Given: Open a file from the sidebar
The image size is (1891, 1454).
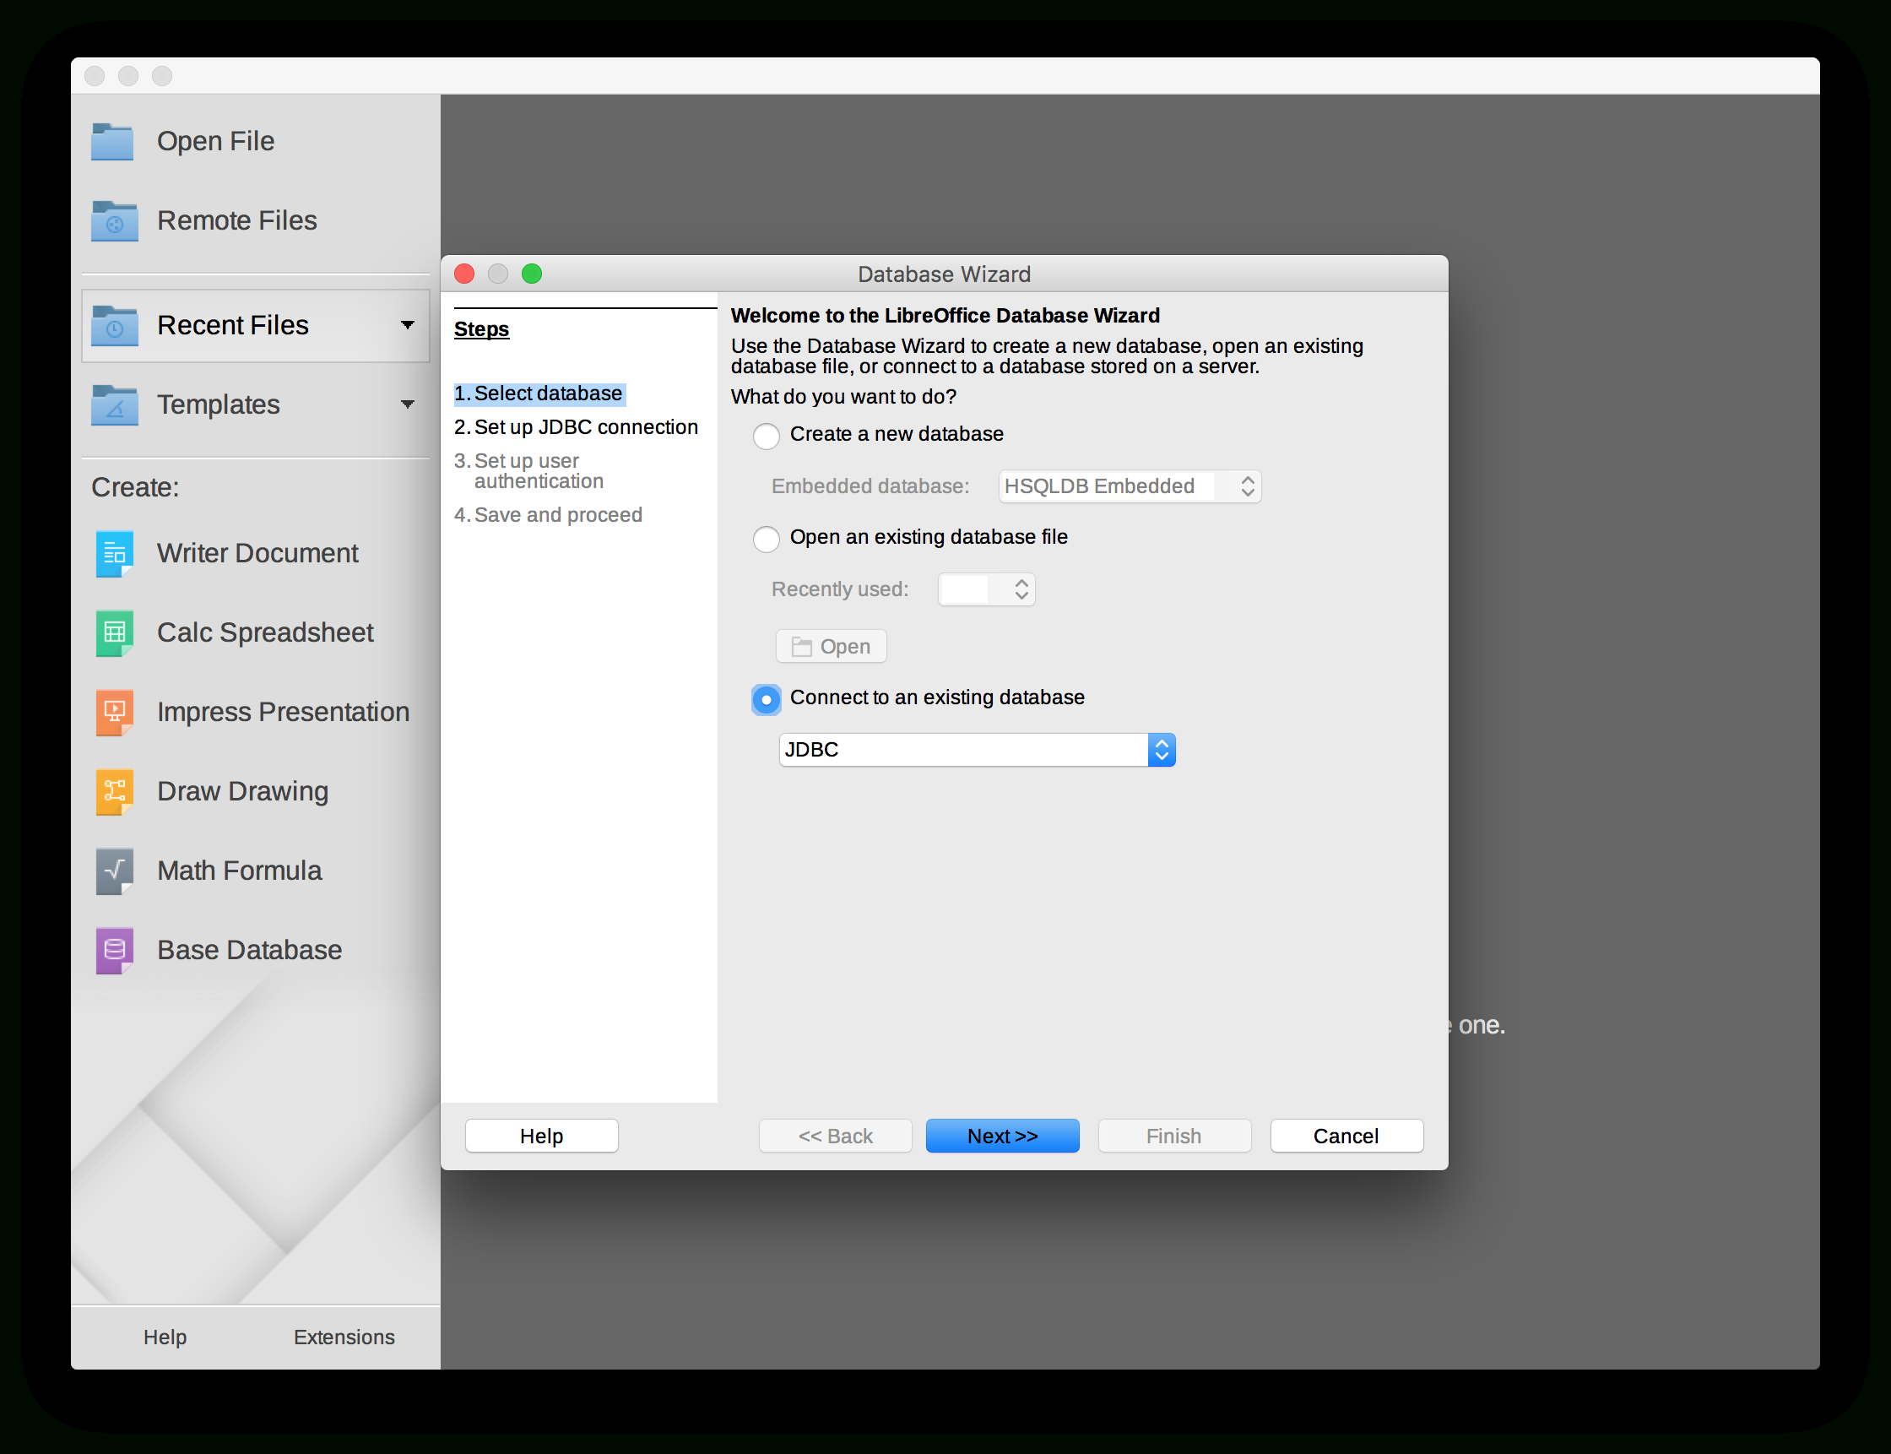Looking at the screenshot, I should pyautogui.click(x=215, y=141).
